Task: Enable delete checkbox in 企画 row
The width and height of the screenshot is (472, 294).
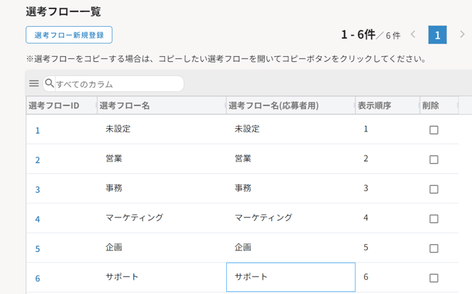Action: pyautogui.click(x=434, y=248)
